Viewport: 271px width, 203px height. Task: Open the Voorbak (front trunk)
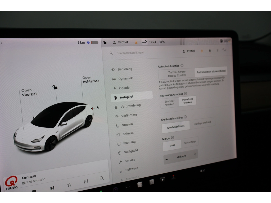tap(30, 93)
